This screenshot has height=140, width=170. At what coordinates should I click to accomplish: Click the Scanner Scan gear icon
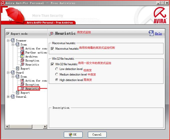(18, 44)
